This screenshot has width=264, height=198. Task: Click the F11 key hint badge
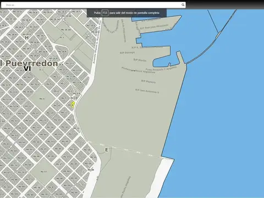105,13
